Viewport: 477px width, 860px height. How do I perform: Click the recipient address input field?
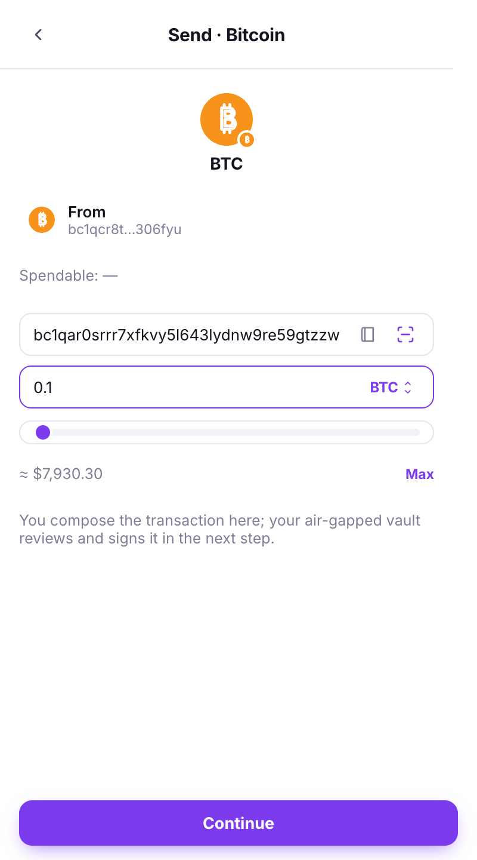[227, 334]
